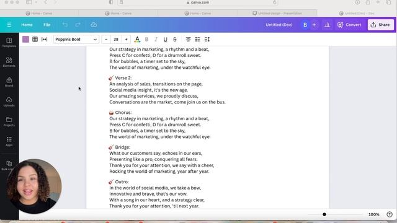Click the Share button
Image resolution: width=397 pixels, height=223 pixels.
point(380,25)
